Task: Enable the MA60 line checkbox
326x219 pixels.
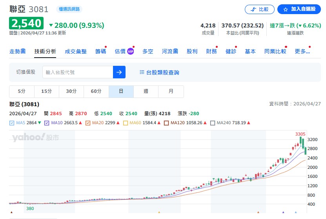Action: pos(126,123)
